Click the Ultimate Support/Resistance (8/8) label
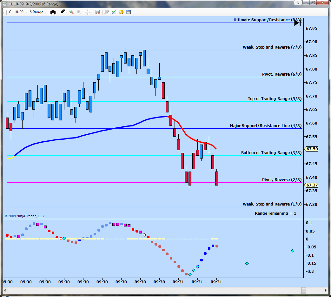Viewport: 331px width, 297px height. click(267, 20)
